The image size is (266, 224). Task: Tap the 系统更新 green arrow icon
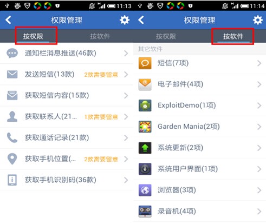click(x=145, y=148)
